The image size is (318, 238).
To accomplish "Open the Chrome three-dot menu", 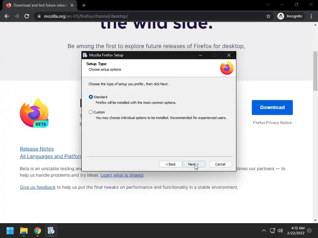I will [x=311, y=16].
